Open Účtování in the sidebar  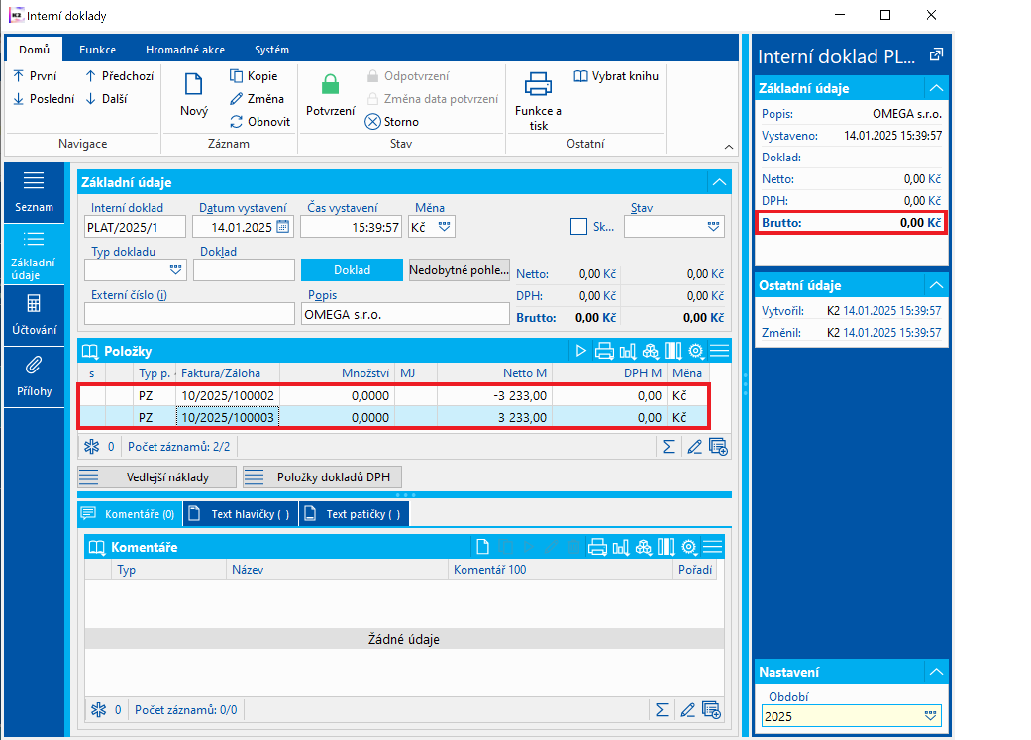[x=34, y=315]
